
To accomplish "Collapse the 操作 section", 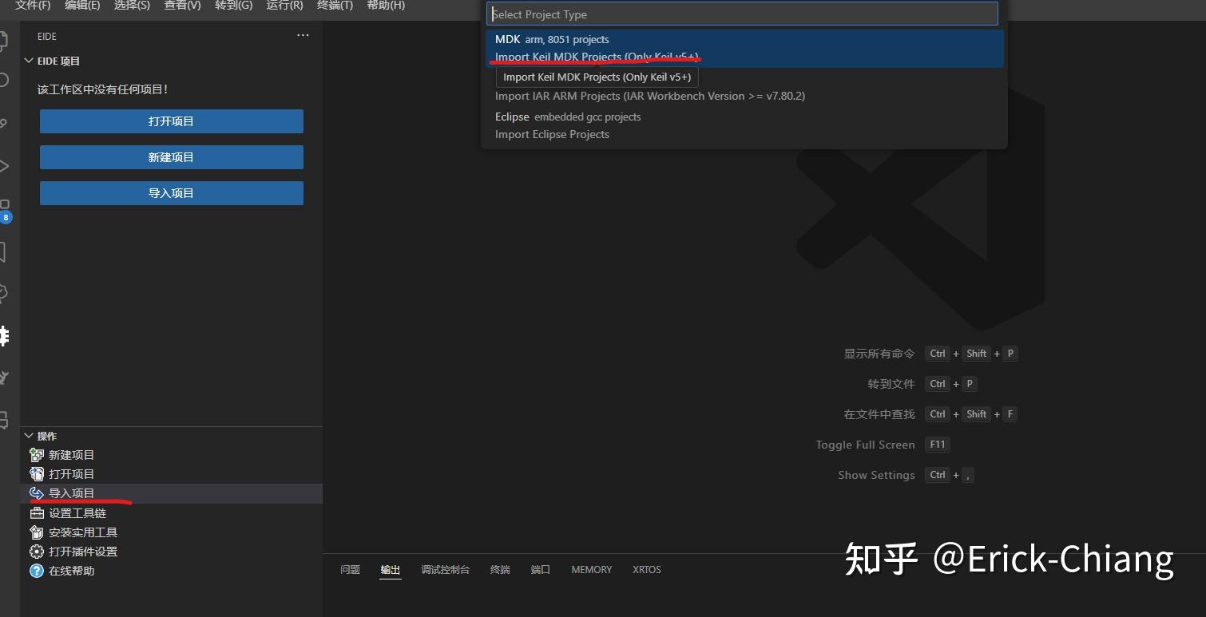I will pos(29,435).
